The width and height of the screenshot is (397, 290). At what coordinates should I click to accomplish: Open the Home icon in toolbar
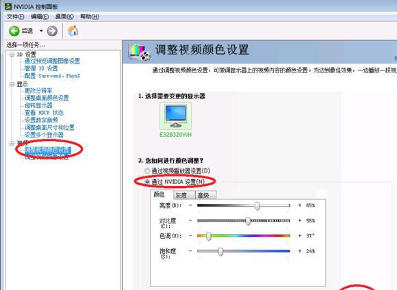click(x=73, y=31)
